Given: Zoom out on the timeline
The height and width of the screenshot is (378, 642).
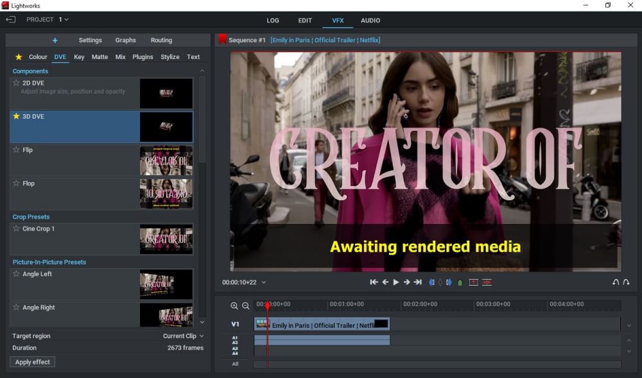Looking at the screenshot, I should pyautogui.click(x=246, y=305).
